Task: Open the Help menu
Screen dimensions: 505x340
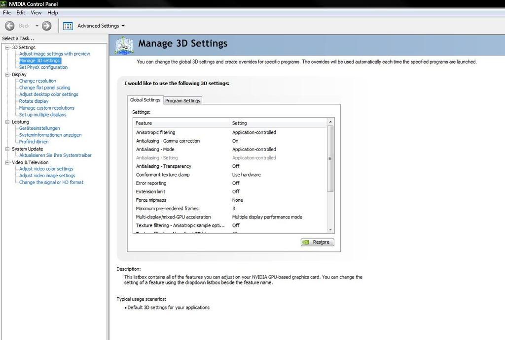Action: (52, 12)
